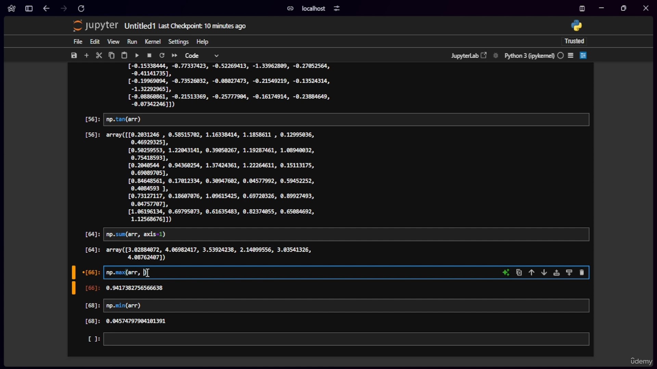Open the Help menu

pos(203,42)
